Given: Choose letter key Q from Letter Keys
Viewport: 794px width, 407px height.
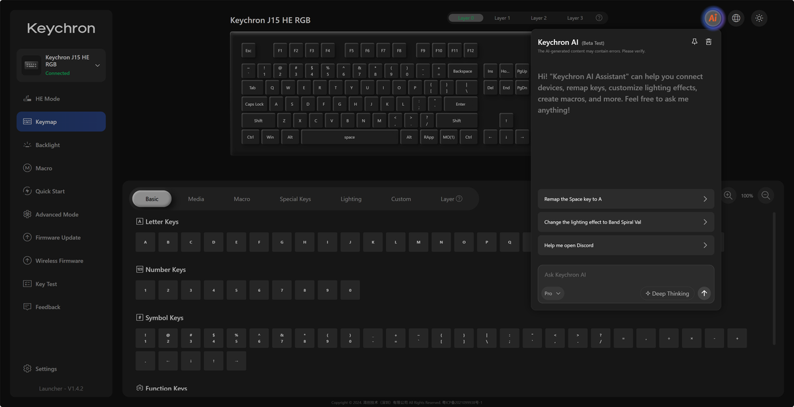Looking at the screenshot, I should pos(509,242).
